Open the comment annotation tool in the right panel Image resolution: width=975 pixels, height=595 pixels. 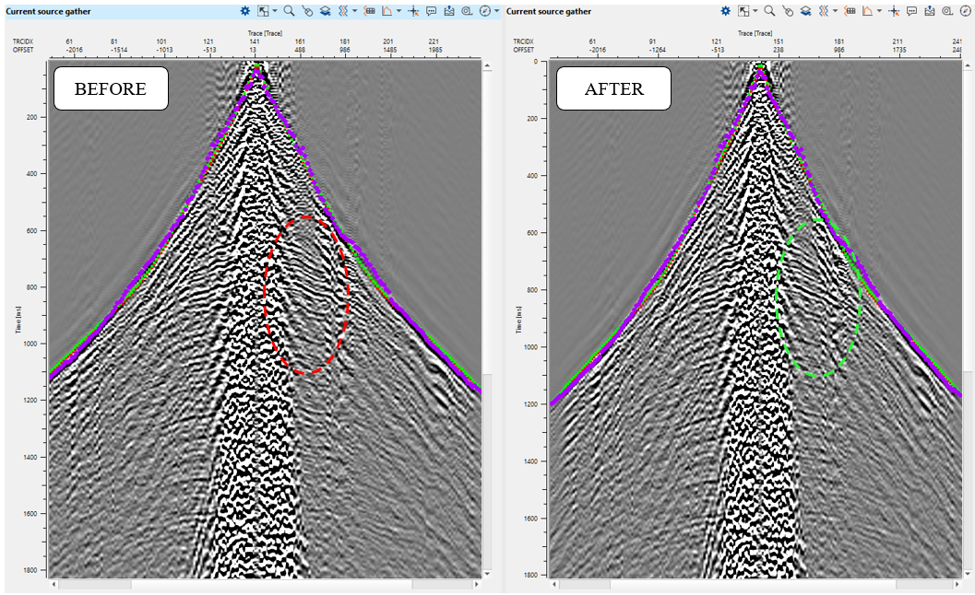pyautogui.click(x=911, y=11)
